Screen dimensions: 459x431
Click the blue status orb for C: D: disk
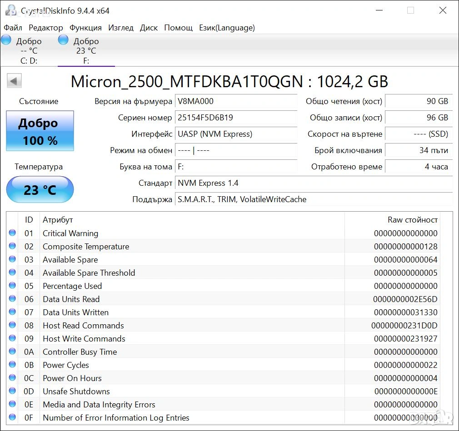click(6, 40)
